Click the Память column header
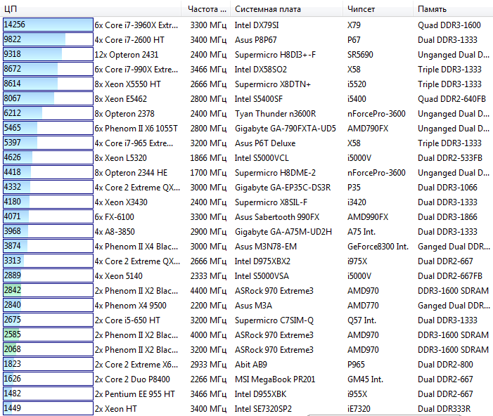Image resolution: width=493 pixels, height=416 pixels. click(x=453, y=9)
